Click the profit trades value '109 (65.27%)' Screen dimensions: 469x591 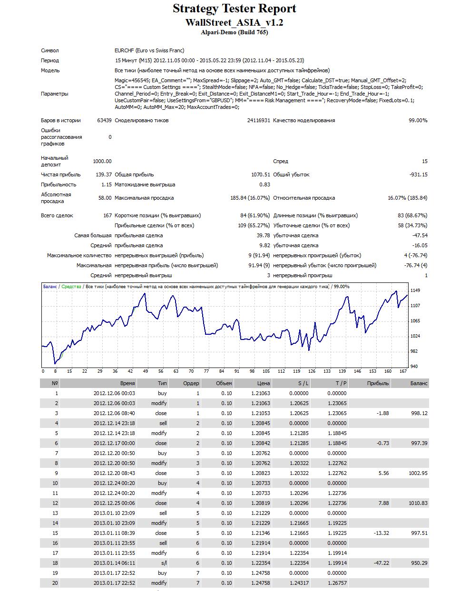coord(254,225)
